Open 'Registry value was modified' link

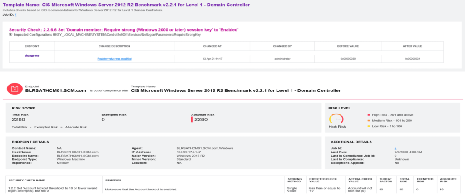pyautogui.click(x=114, y=59)
